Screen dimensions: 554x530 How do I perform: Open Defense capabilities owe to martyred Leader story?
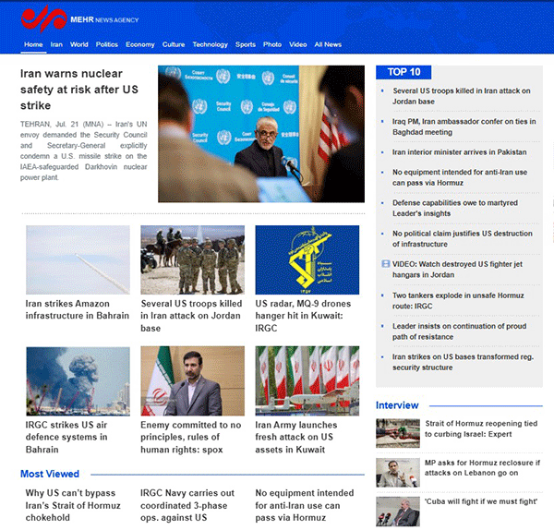pos(455,208)
